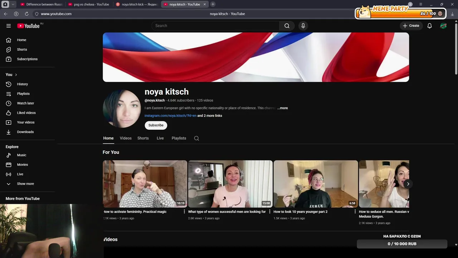This screenshot has width=458, height=258.
Task: Click the scrollbar down arrow
Action: coord(456,245)
